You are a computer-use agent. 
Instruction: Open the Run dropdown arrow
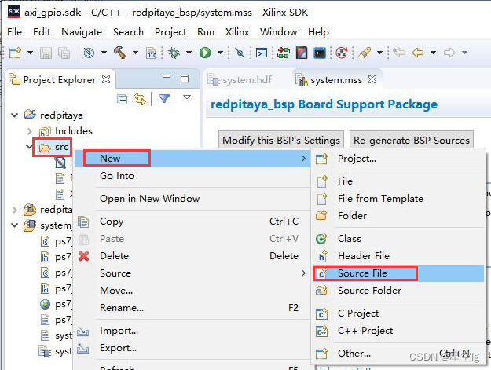(x=220, y=53)
